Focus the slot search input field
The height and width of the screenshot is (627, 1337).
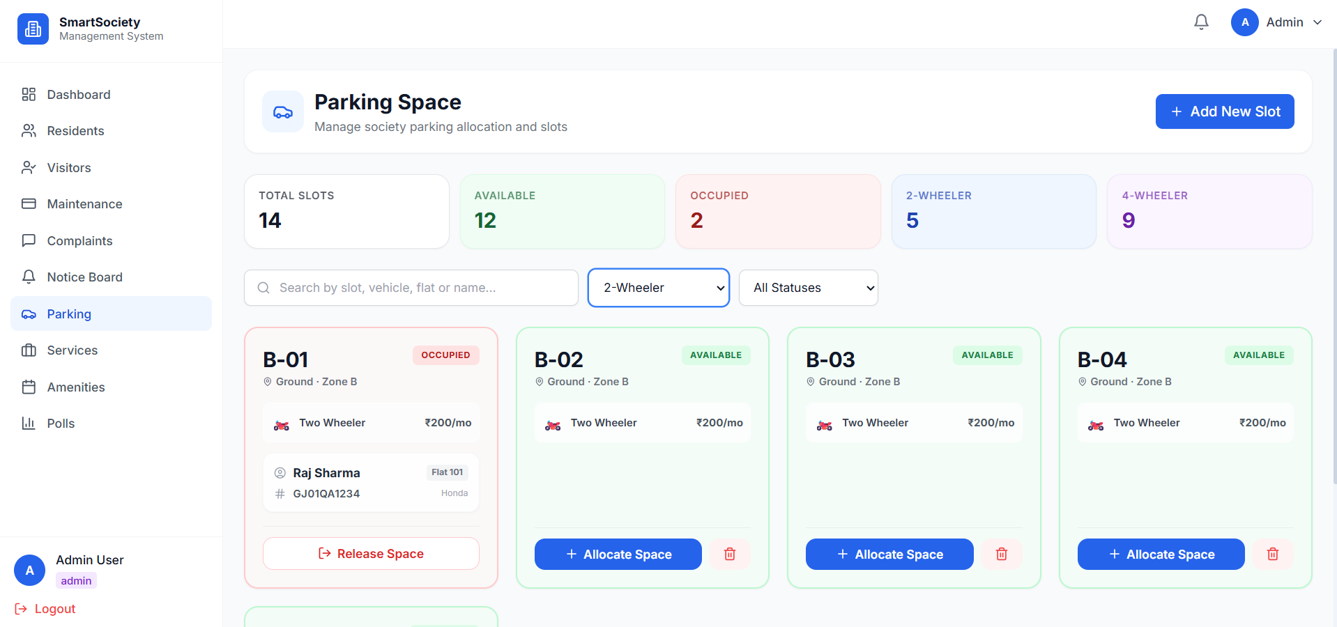(x=411, y=288)
